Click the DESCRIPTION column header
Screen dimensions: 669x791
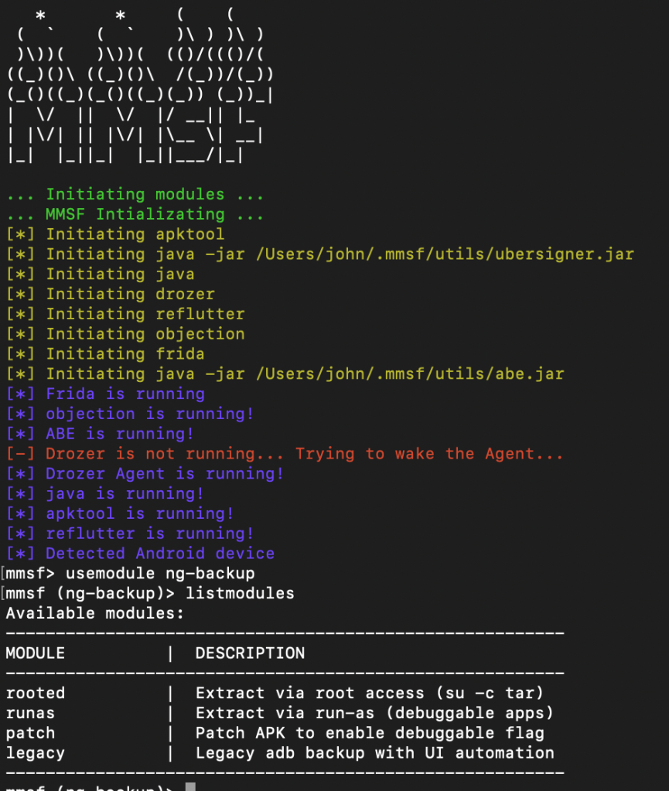pos(250,653)
